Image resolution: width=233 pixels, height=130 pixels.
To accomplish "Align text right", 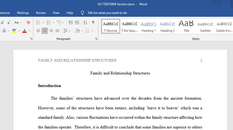I will click(x=51, y=31).
